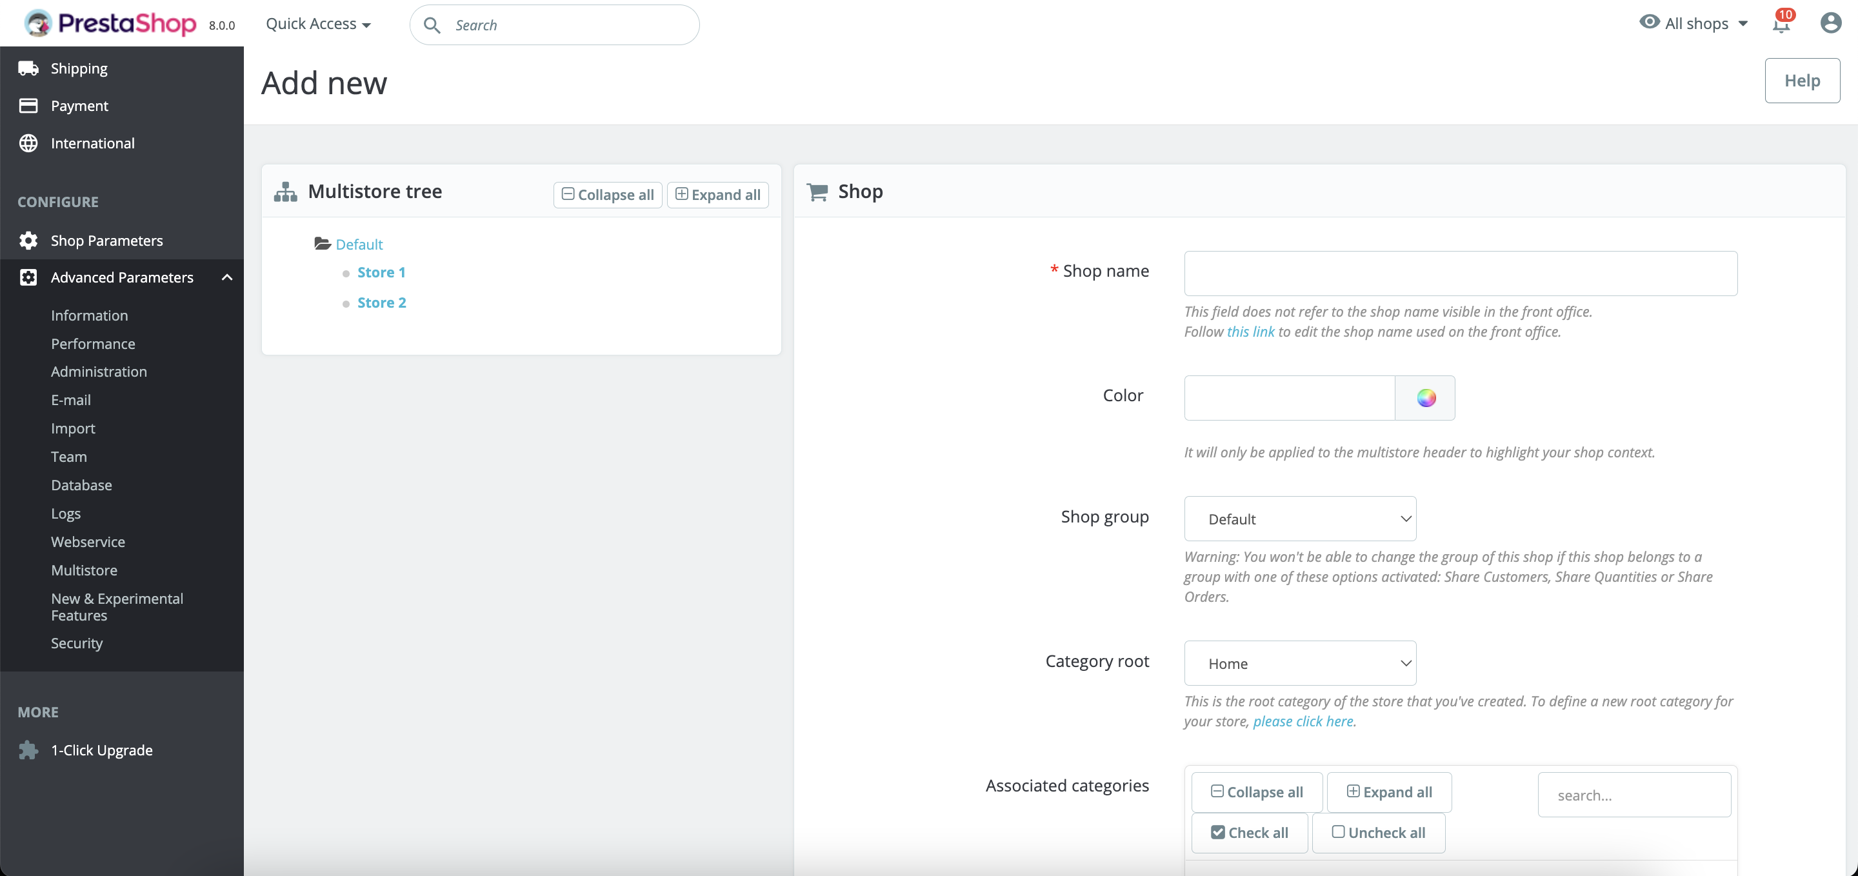Open the Performance submenu item
The height and width of the screenshot is (876, 1858).
pyautogui.click(x=92, y=344)
